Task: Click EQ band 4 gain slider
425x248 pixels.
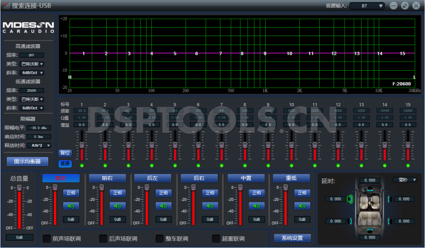Action: tap(151, 146)
